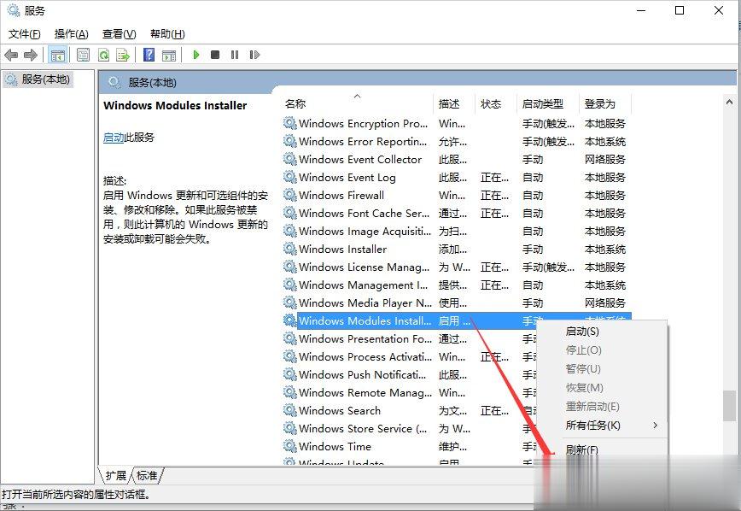
Task: Toggle the show/hide console tree icon
Action: click(58, 56)
